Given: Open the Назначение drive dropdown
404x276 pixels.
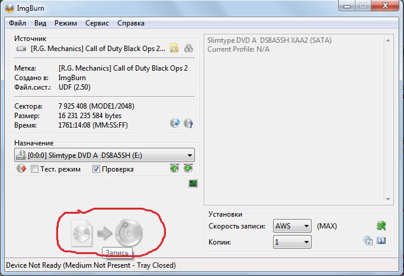Looking at the screenshot, I should [x=104, y=156].
